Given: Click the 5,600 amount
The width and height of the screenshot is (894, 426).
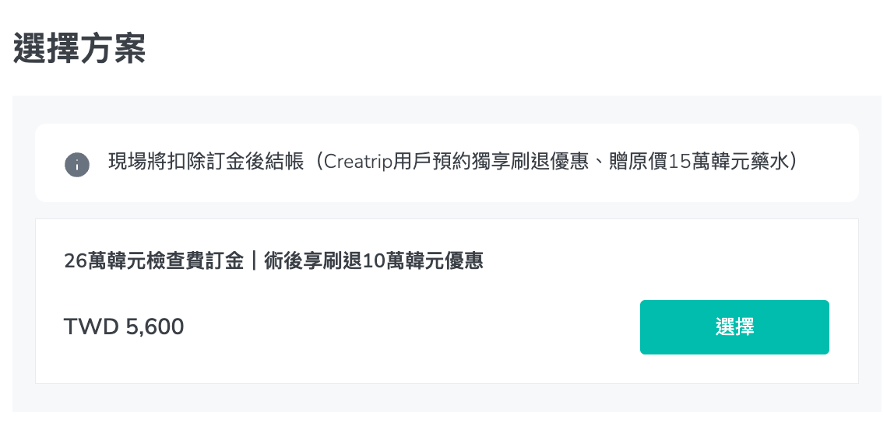Looking at the screenshot, I should tap(154, 326).
